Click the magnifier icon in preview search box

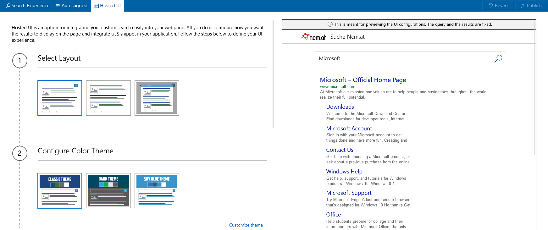click(x=498, y=58)
